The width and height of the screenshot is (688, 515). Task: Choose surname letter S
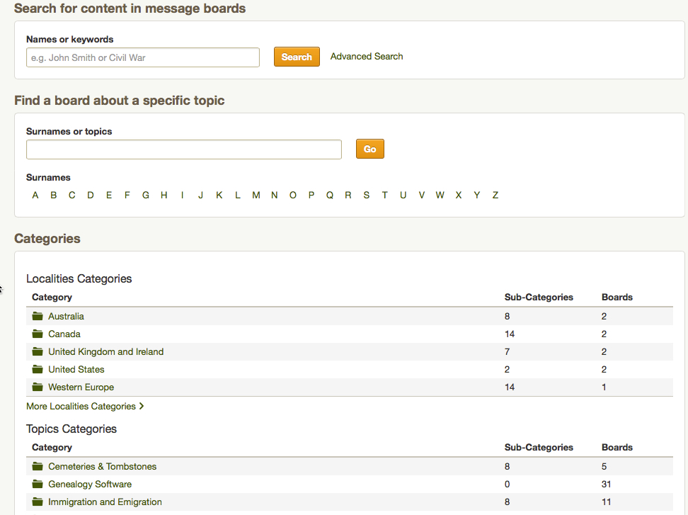point(367,196)
